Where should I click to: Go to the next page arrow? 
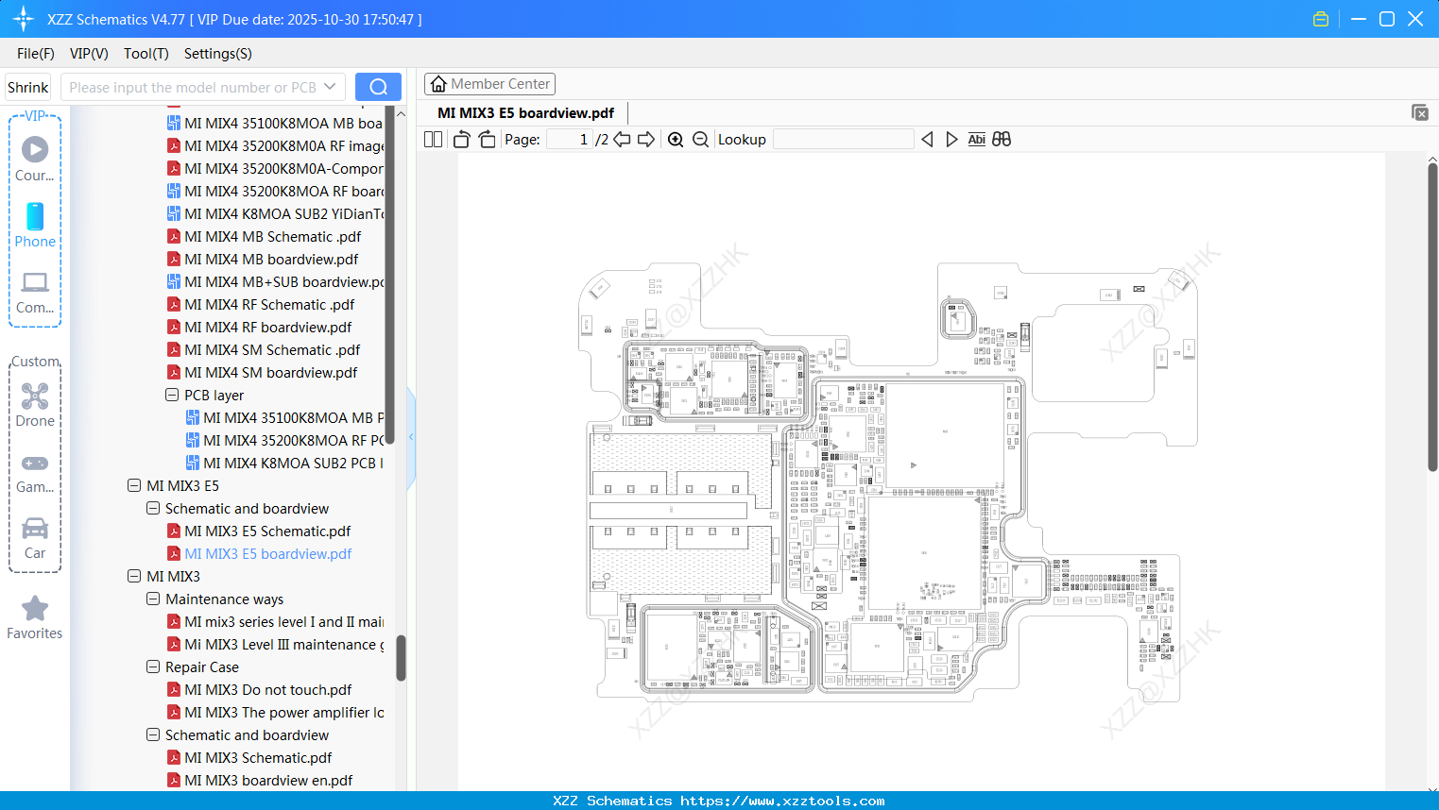646,140
